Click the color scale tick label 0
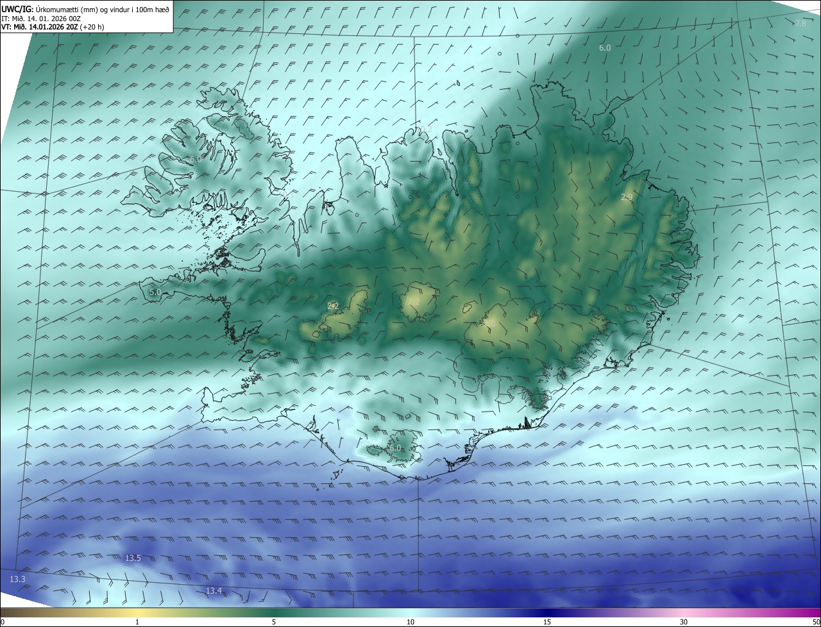This screenshot has width=821, height=627. (x=3, y=623)
